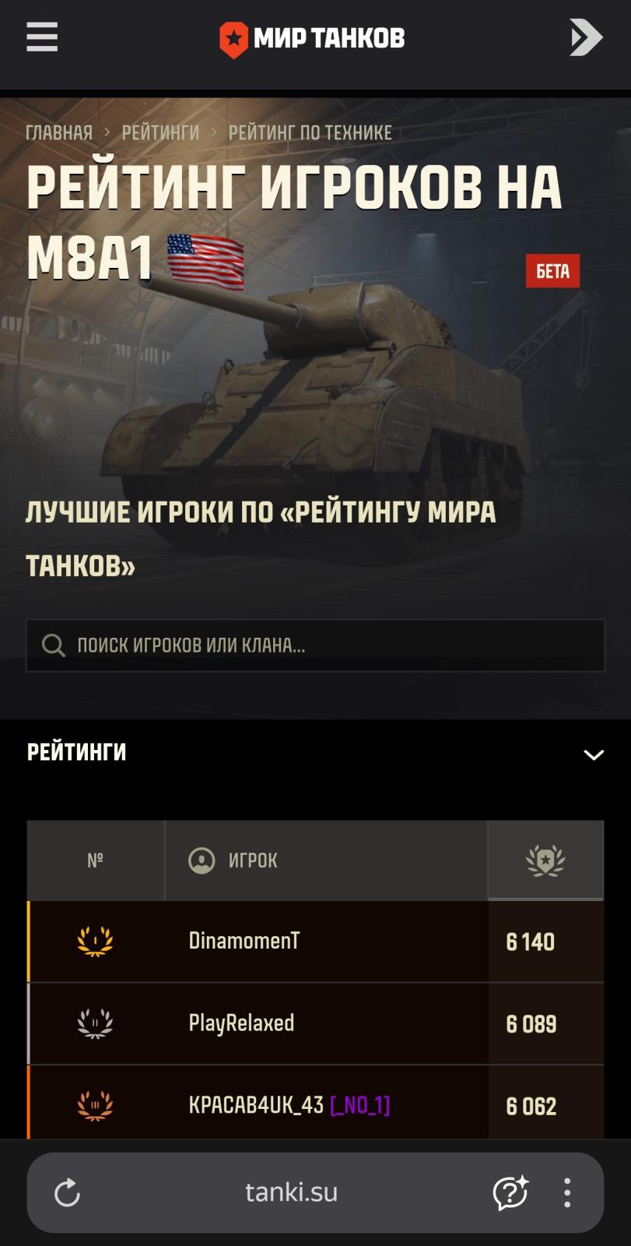Open browser three-dot menu

pos(567,1192)
